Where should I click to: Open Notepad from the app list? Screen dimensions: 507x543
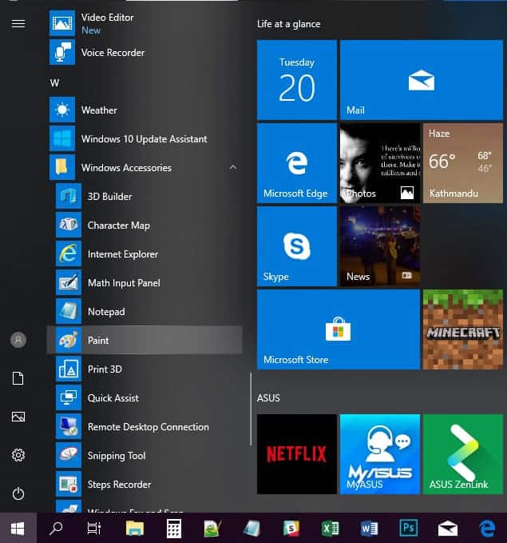tap(145, 311)
